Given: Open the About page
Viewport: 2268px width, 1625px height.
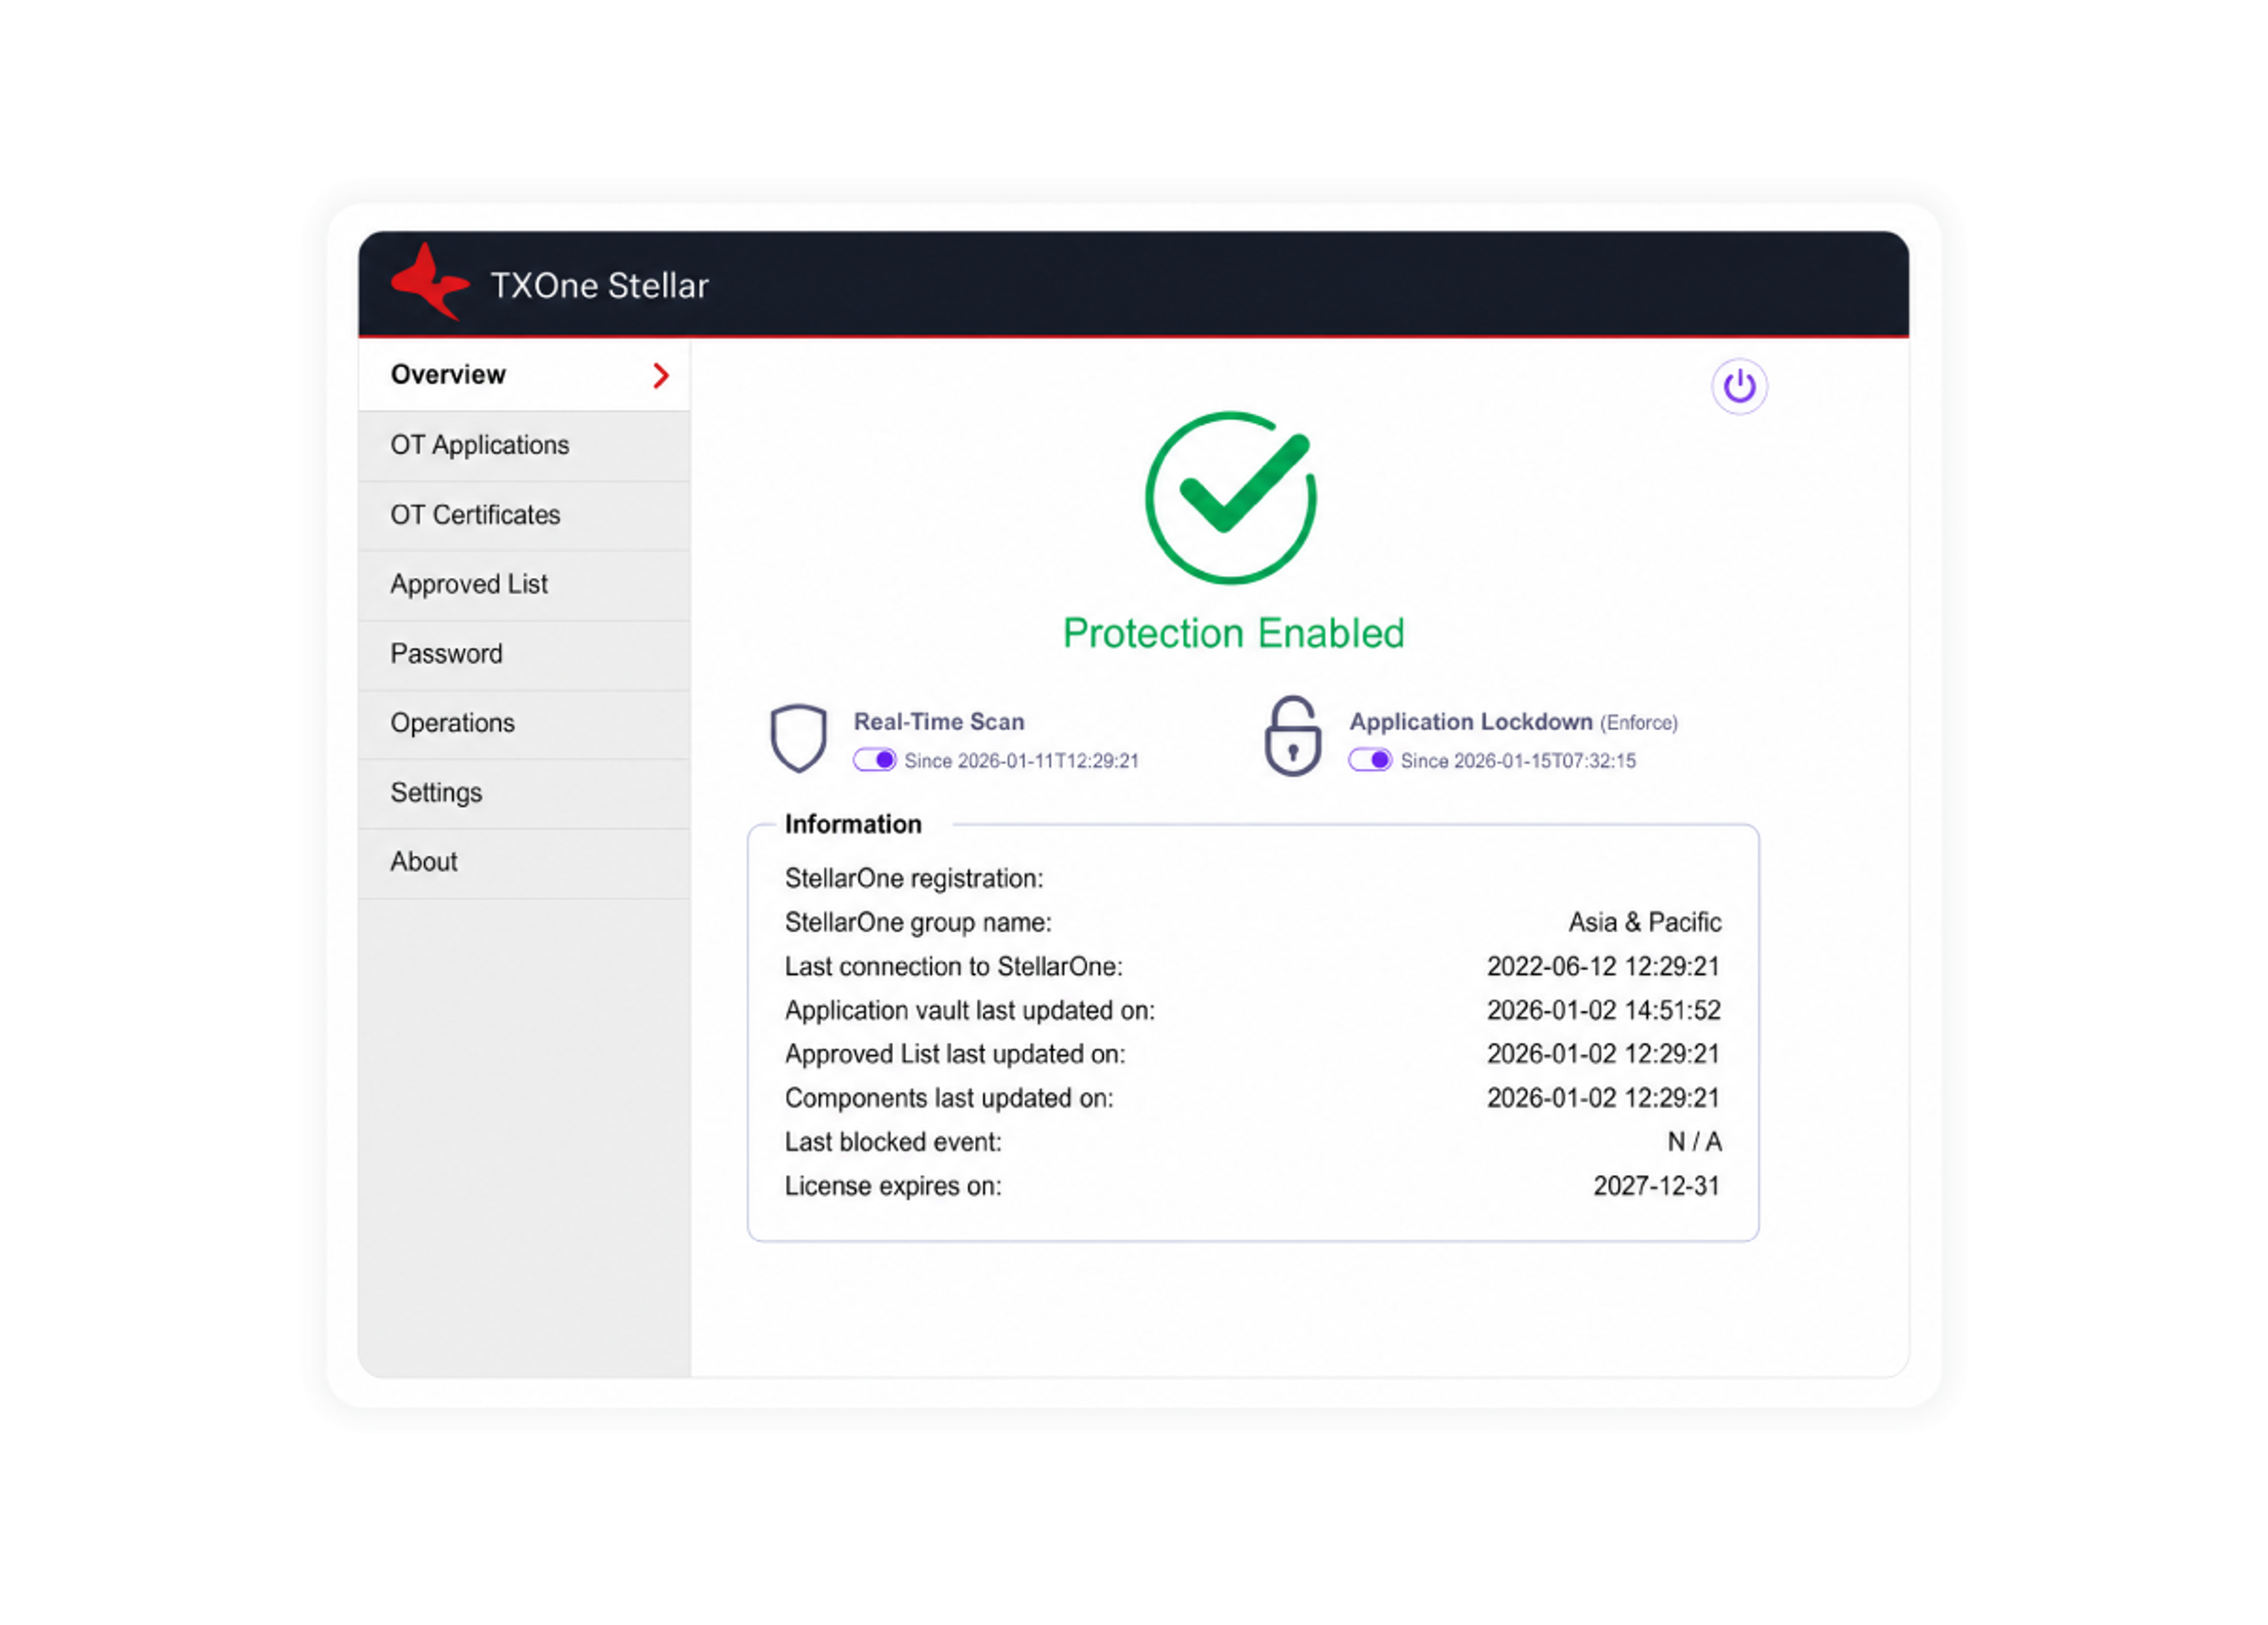Looking at the screenshot, I should pos(524,862).
